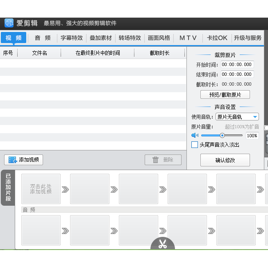Viewport: 268px width, 268px height.
Task: Click the trash icon on 删除
Action: click(x=156, y=160)
